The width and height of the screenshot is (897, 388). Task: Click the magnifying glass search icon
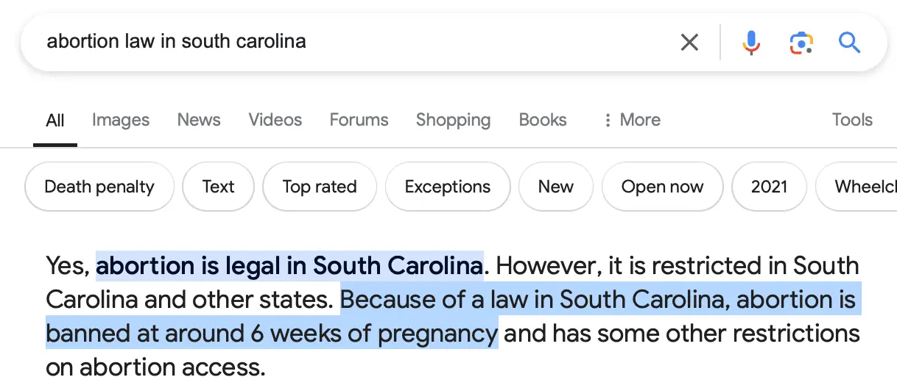(849, 43)
